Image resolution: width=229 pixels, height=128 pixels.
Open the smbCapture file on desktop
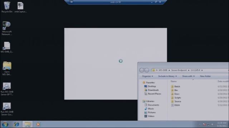pos(20,7)
